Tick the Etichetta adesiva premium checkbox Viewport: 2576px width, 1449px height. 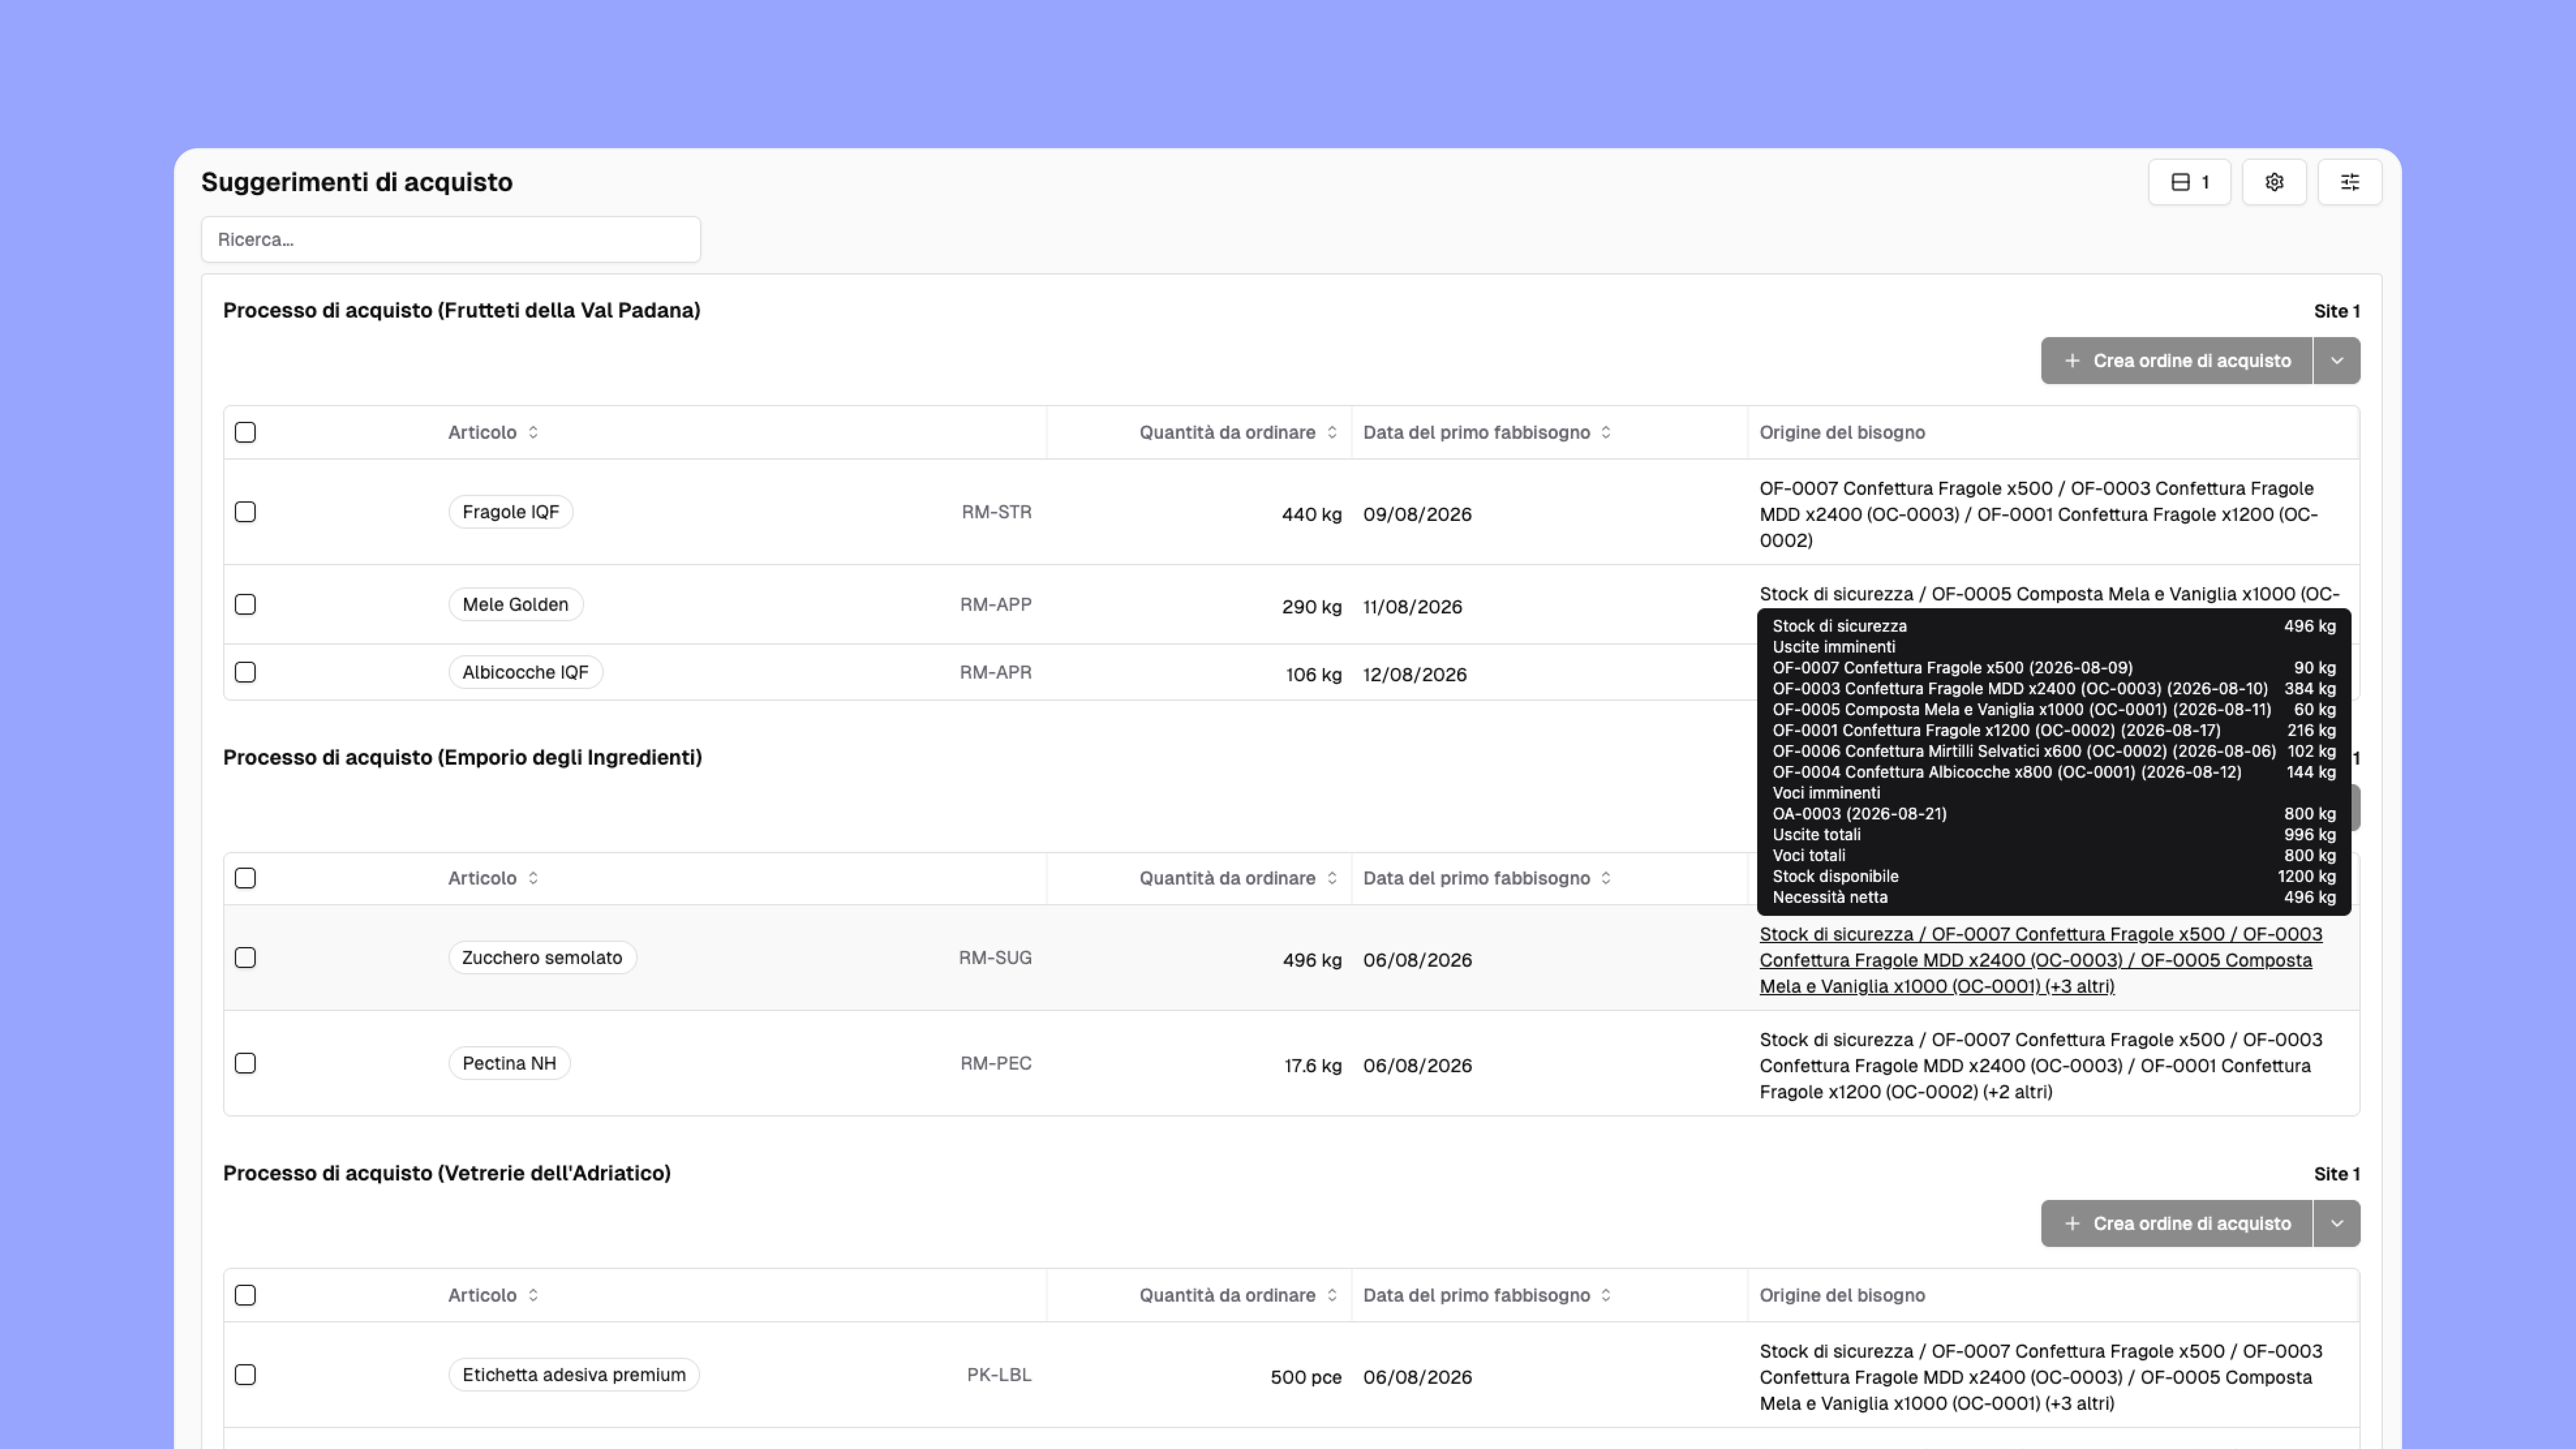pyautogui.click(x=245, y=1375)
